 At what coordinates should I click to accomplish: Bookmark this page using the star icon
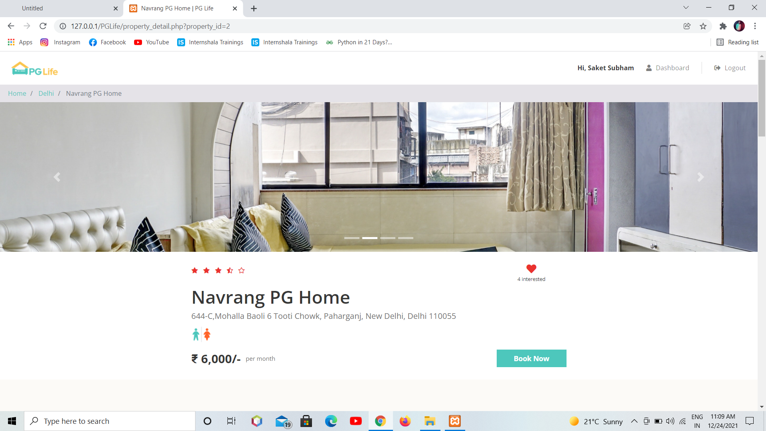(x=703, y=26)
